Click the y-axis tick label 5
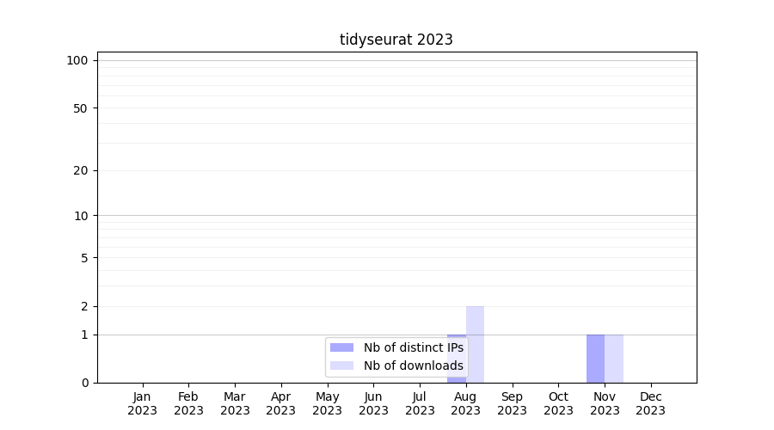This screenshot has width=774, height=430. point(83,258)
